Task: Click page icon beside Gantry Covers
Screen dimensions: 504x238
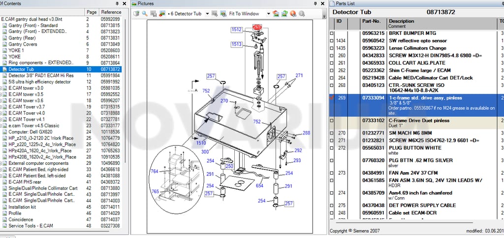Action: point(5,44)
